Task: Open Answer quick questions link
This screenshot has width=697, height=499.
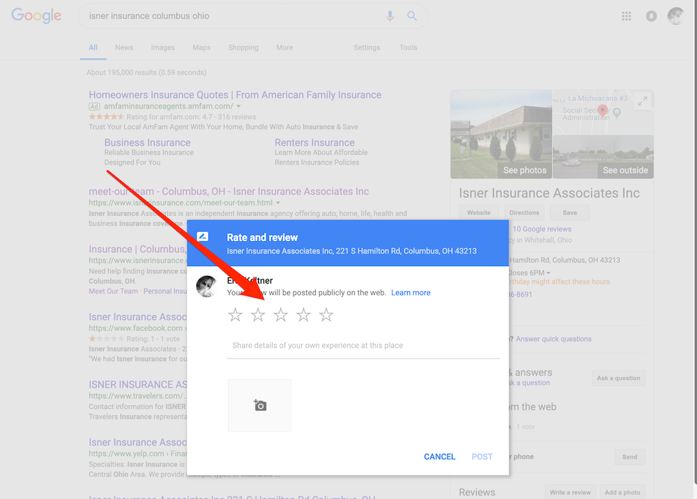Action: [553, 339]
